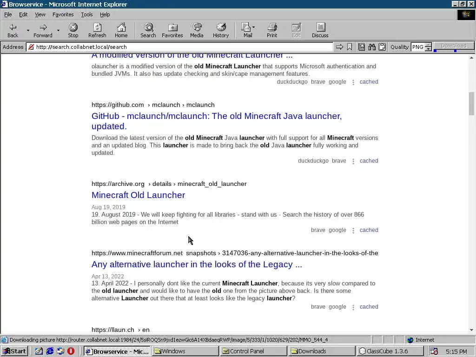Image resolution: width=476 pixels, height=357 pixels.
Task: Click the Discuss toolbar button
Action: point(320,30)
